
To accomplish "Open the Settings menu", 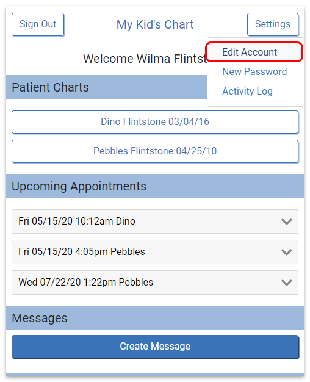I will pos(273,24).
